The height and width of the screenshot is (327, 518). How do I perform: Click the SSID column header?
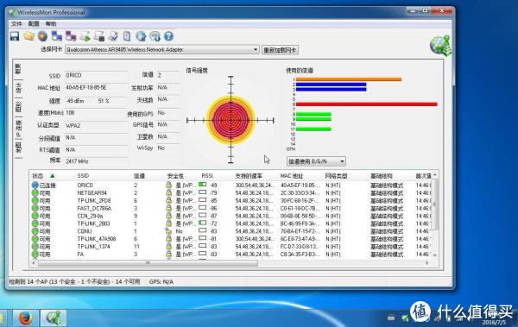83,176
